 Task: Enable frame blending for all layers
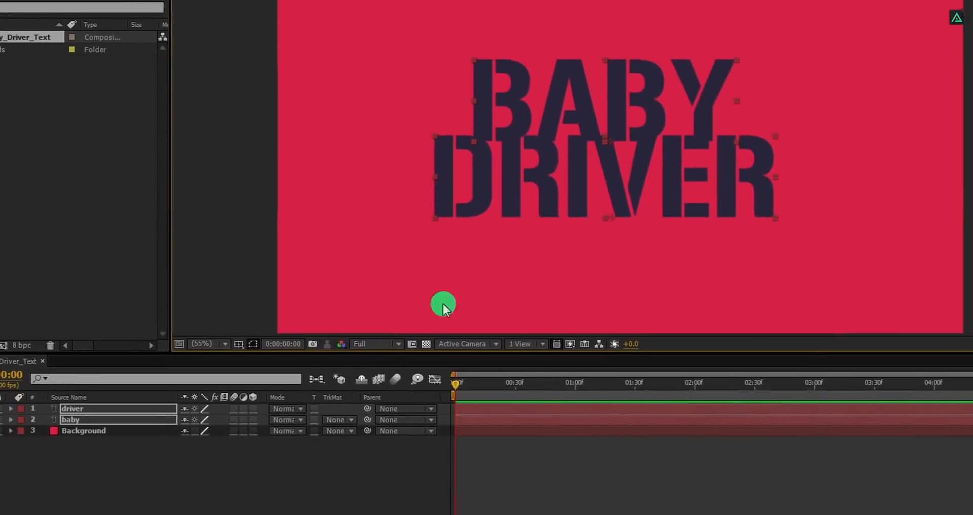pyautogui.click(x=379, y=379)
